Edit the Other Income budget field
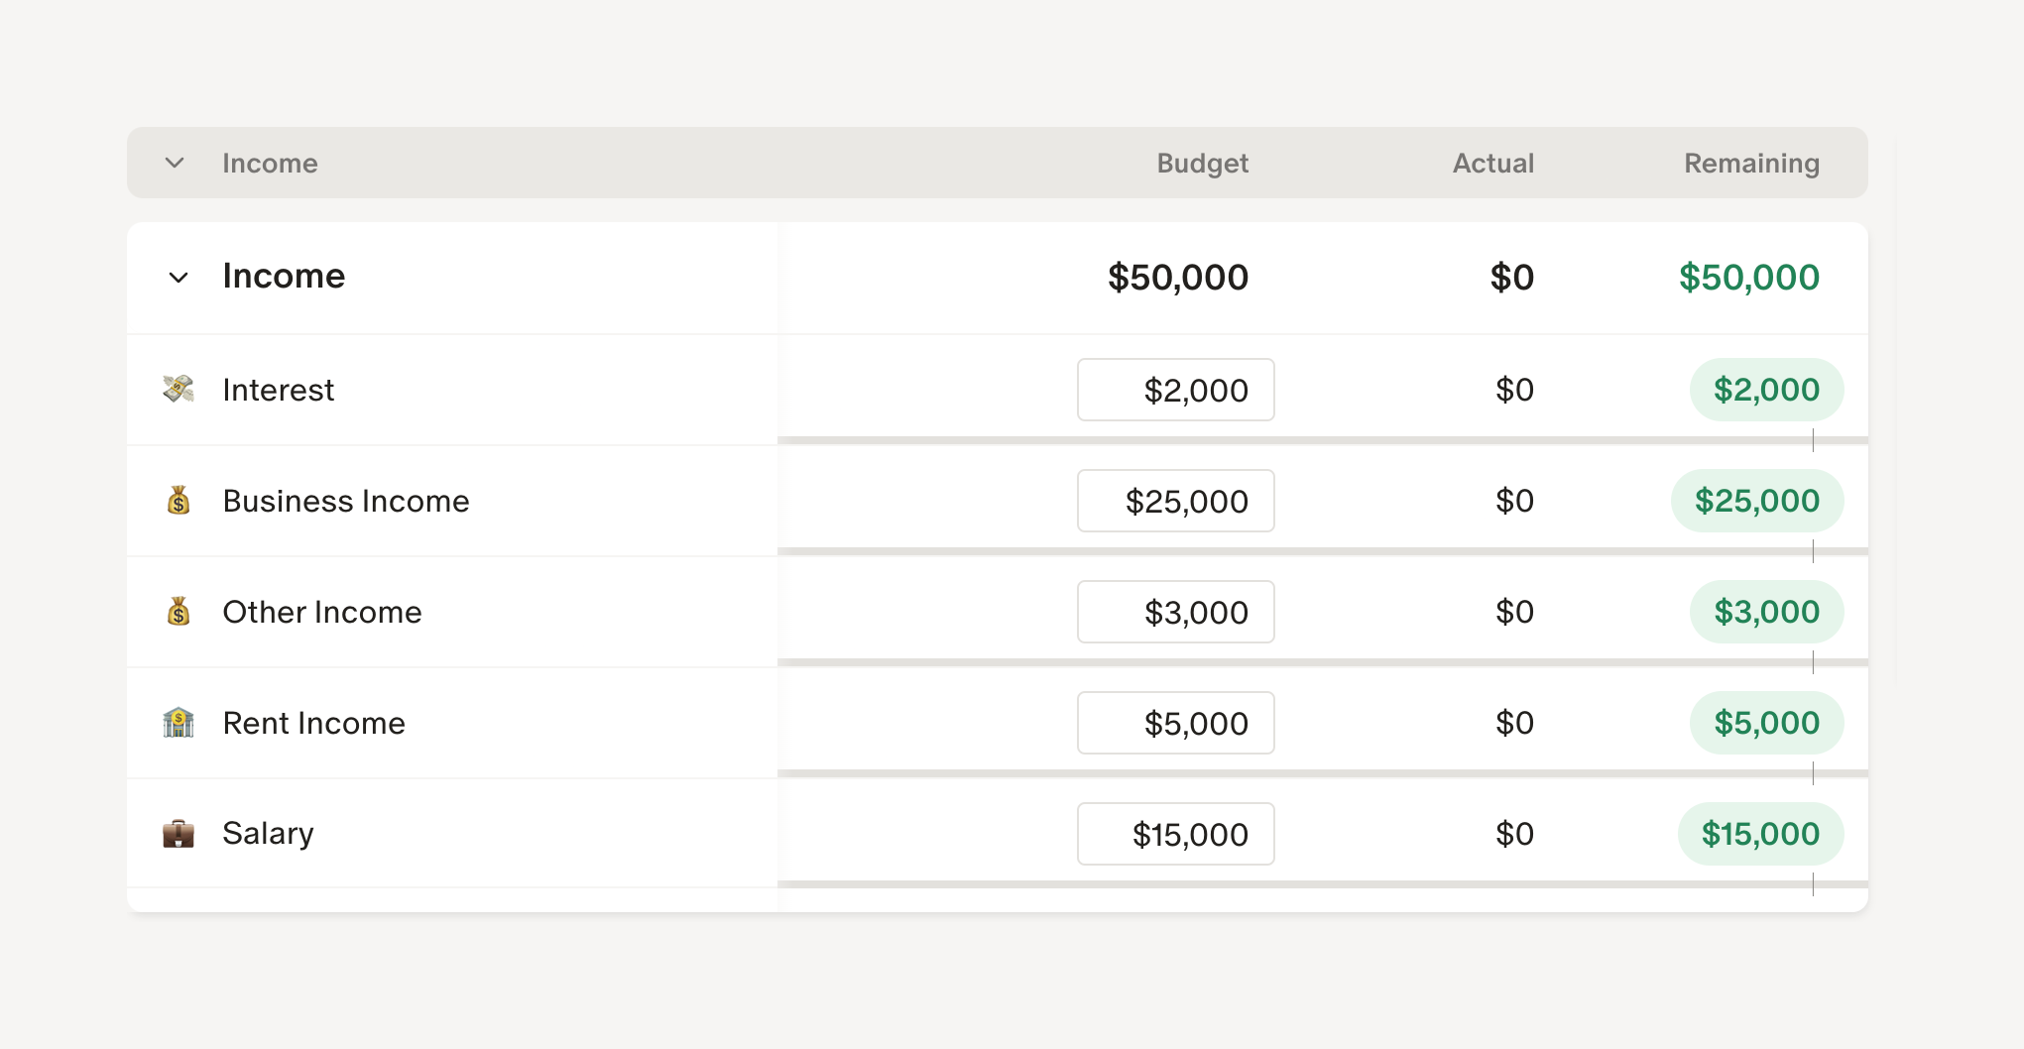Image resolution: width=2024 pixels, height=1049 pixels. [x=1175, y=612]
